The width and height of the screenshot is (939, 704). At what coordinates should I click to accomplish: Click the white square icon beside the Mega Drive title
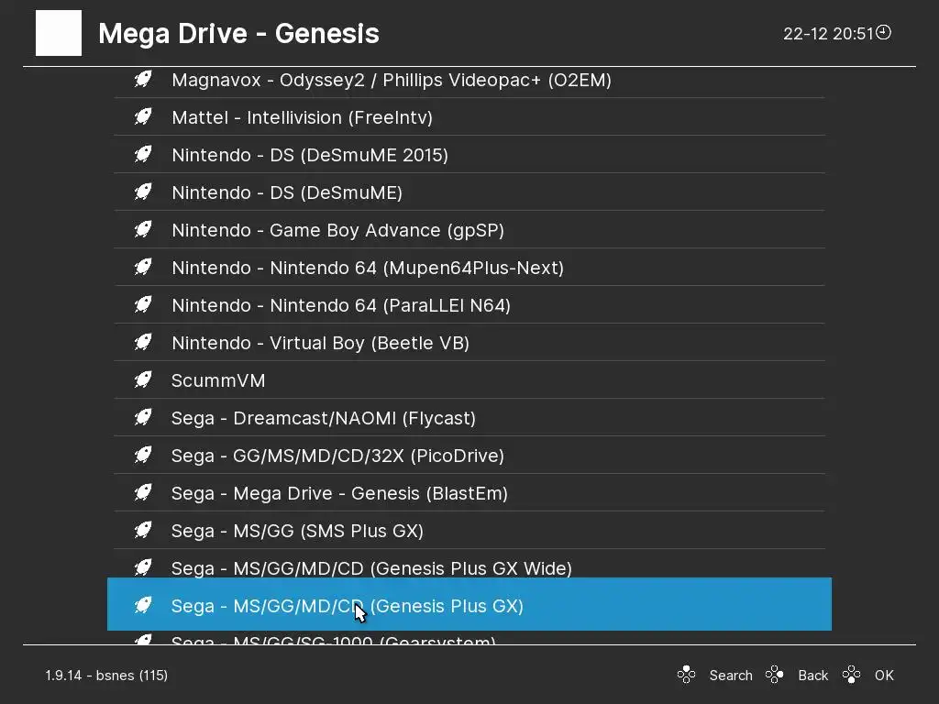pyautogui.click(x=59, y=33)
